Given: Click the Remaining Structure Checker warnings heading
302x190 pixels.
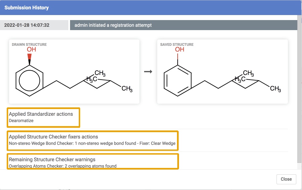Looking at the screenshot, I should pos(52,160).
